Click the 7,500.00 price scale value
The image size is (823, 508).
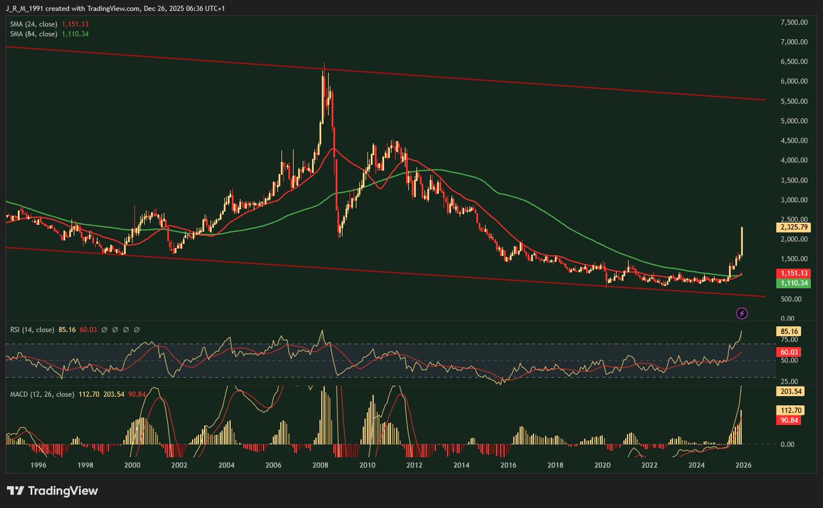794,22
